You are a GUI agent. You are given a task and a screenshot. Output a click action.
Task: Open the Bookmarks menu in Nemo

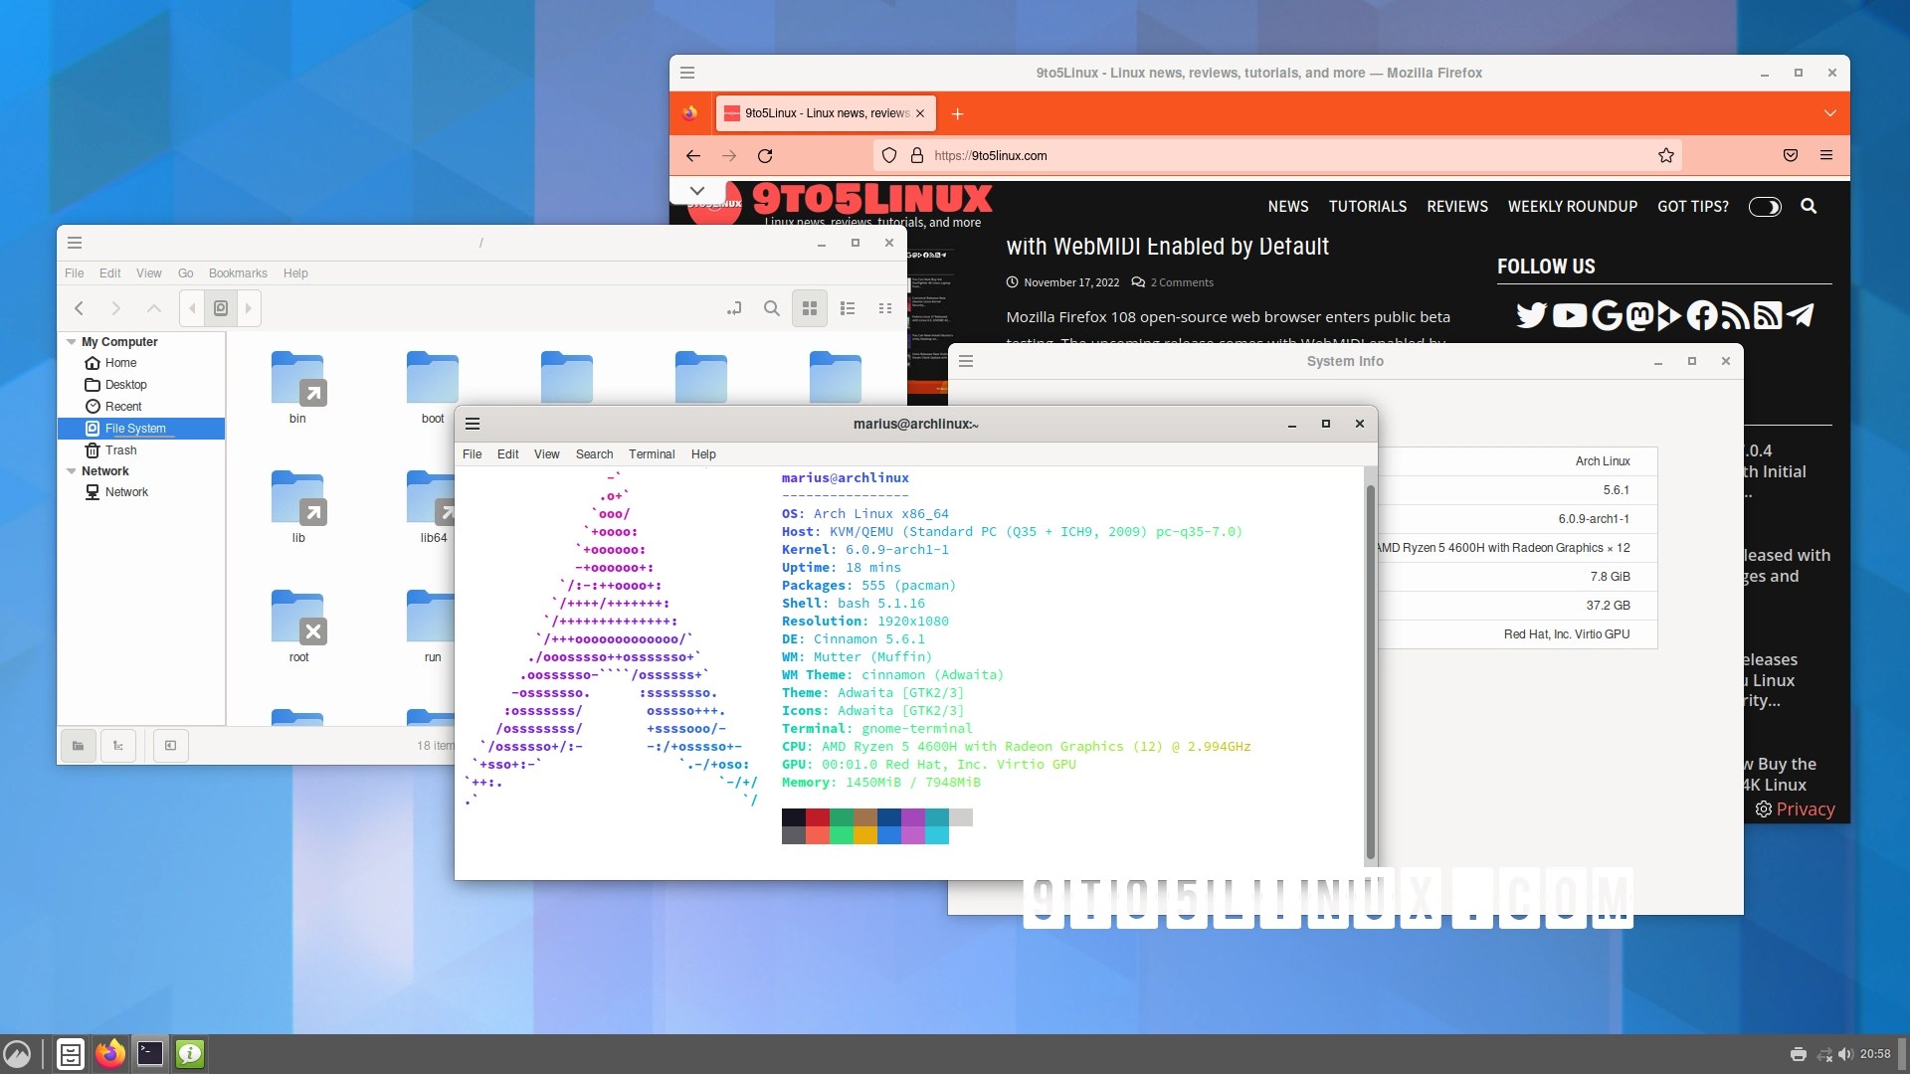[238, 272]
